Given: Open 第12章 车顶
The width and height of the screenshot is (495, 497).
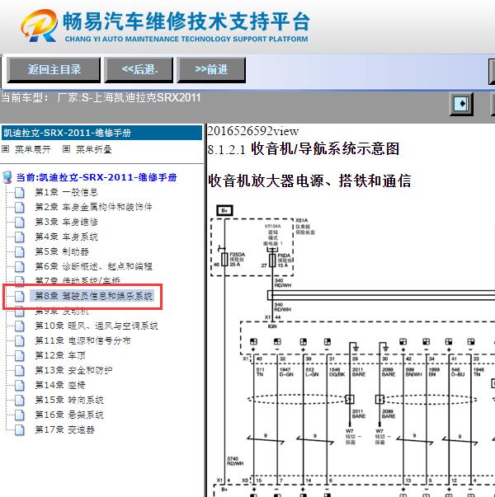Looking at the screenshot, I should pyautogui.click(x=60, y=355).
